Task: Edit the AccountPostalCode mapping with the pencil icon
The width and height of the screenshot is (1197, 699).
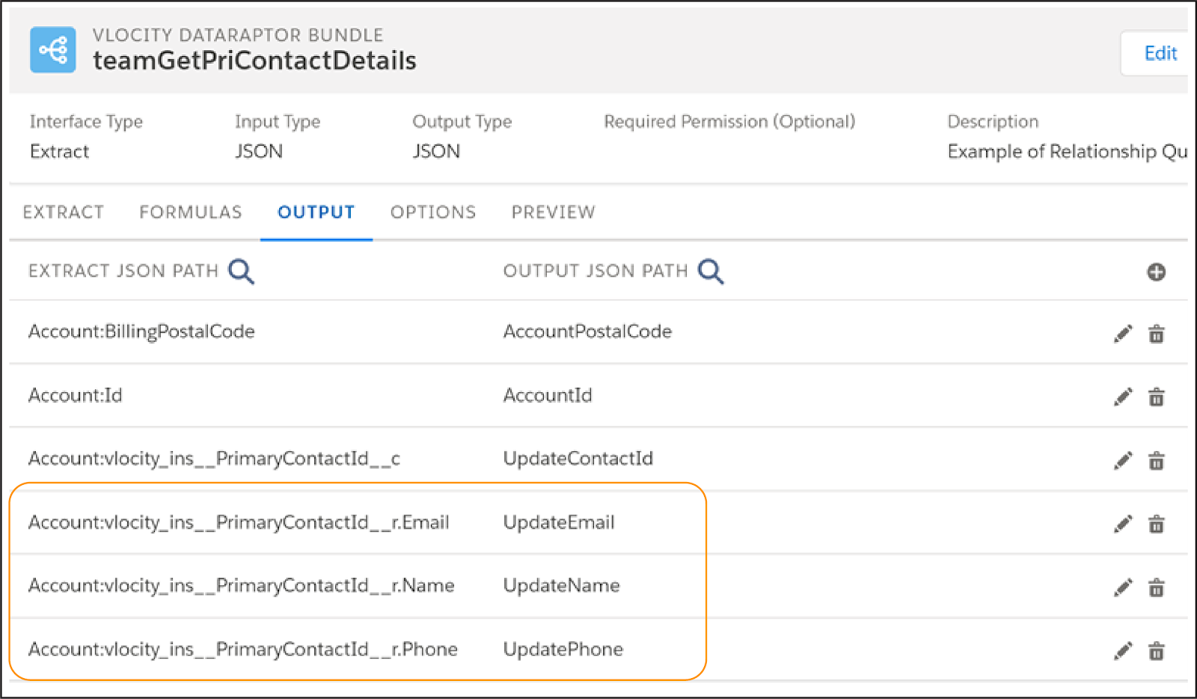Action: point(1122,333)
